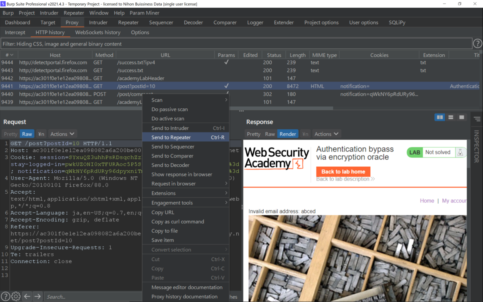Open the Decoder main tab
The image size is (483, 302).
193,23
